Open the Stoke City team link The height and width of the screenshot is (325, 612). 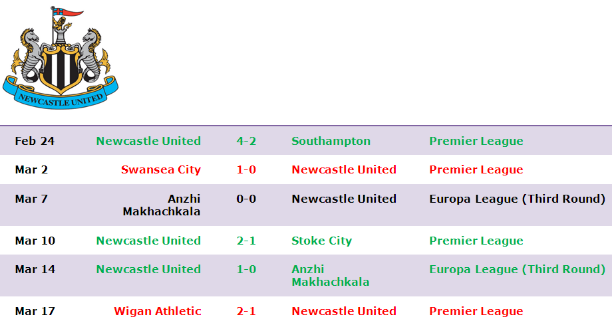pos(321,241)
